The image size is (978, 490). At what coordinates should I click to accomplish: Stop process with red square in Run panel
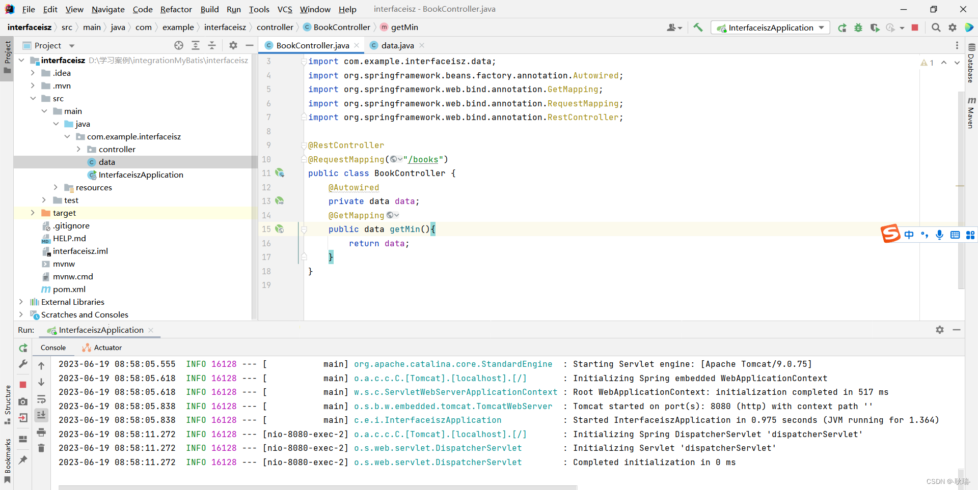tap(23, 385)
